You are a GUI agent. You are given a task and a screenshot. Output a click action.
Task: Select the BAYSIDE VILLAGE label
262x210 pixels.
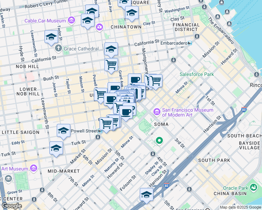pos(249,145)
